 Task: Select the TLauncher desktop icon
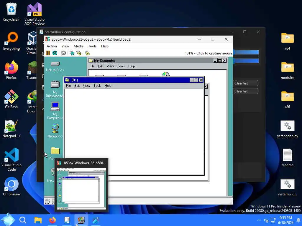(x=32, y=70)
